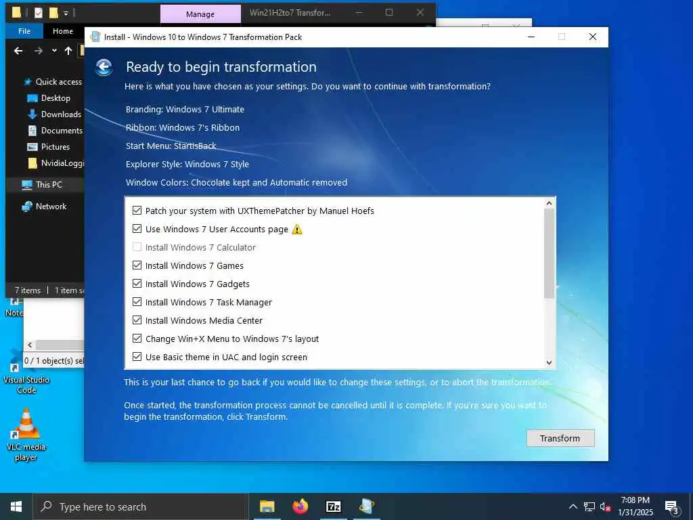Show hidden tray icons chevron

point(573,506)
